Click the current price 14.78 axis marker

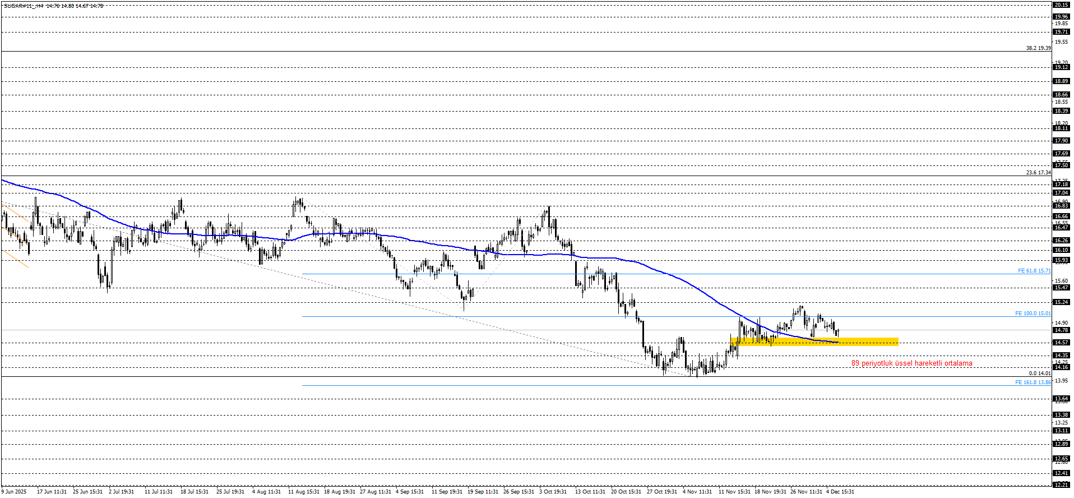click(x=1061, y=330)
